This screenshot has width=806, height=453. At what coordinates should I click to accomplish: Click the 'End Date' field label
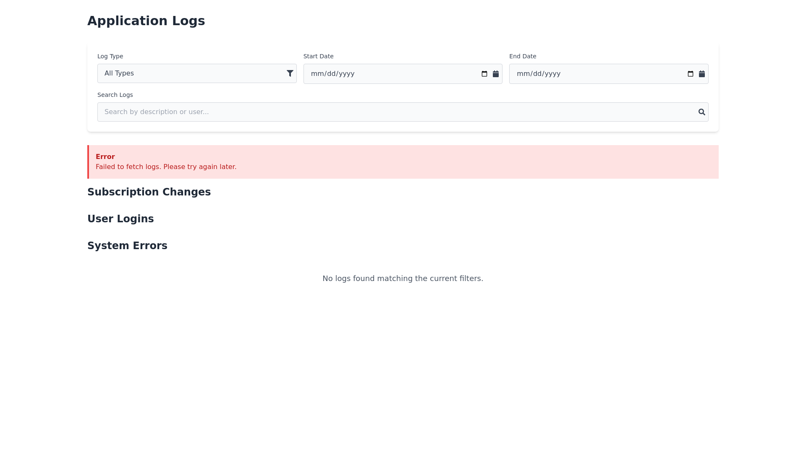click(523, 56)
